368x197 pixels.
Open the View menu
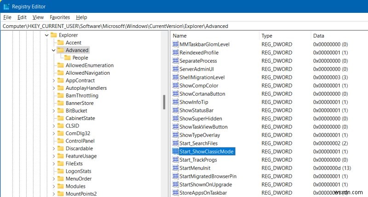(x=38, y=17)
